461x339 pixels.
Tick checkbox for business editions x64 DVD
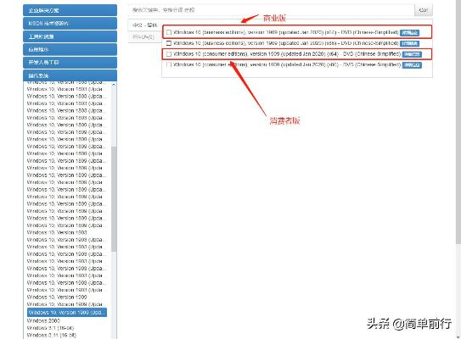169,32
